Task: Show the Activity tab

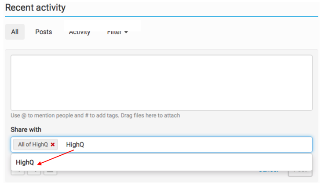Action: coord(80,33)
